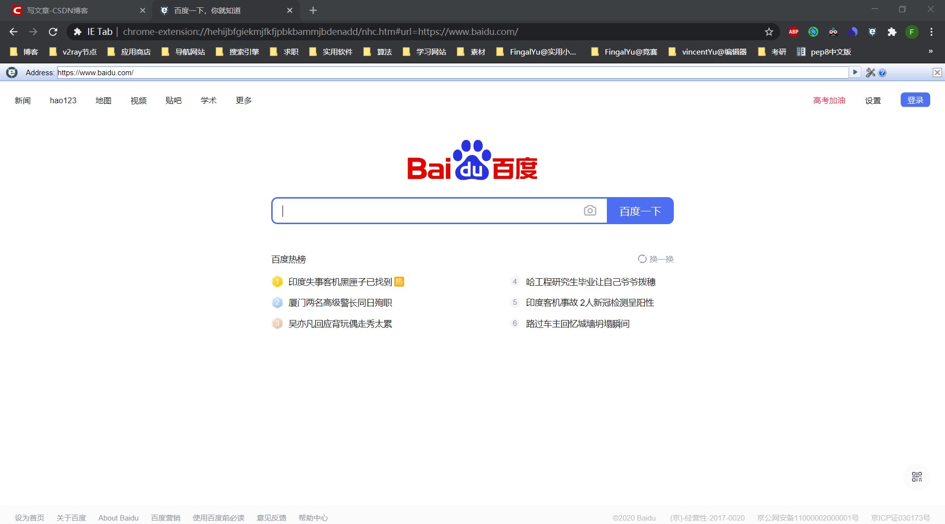Viewport: 945px width, 524px height.
Task: Open hot item 厦门两名高级警长同日殉职
Action: point(340,303)
